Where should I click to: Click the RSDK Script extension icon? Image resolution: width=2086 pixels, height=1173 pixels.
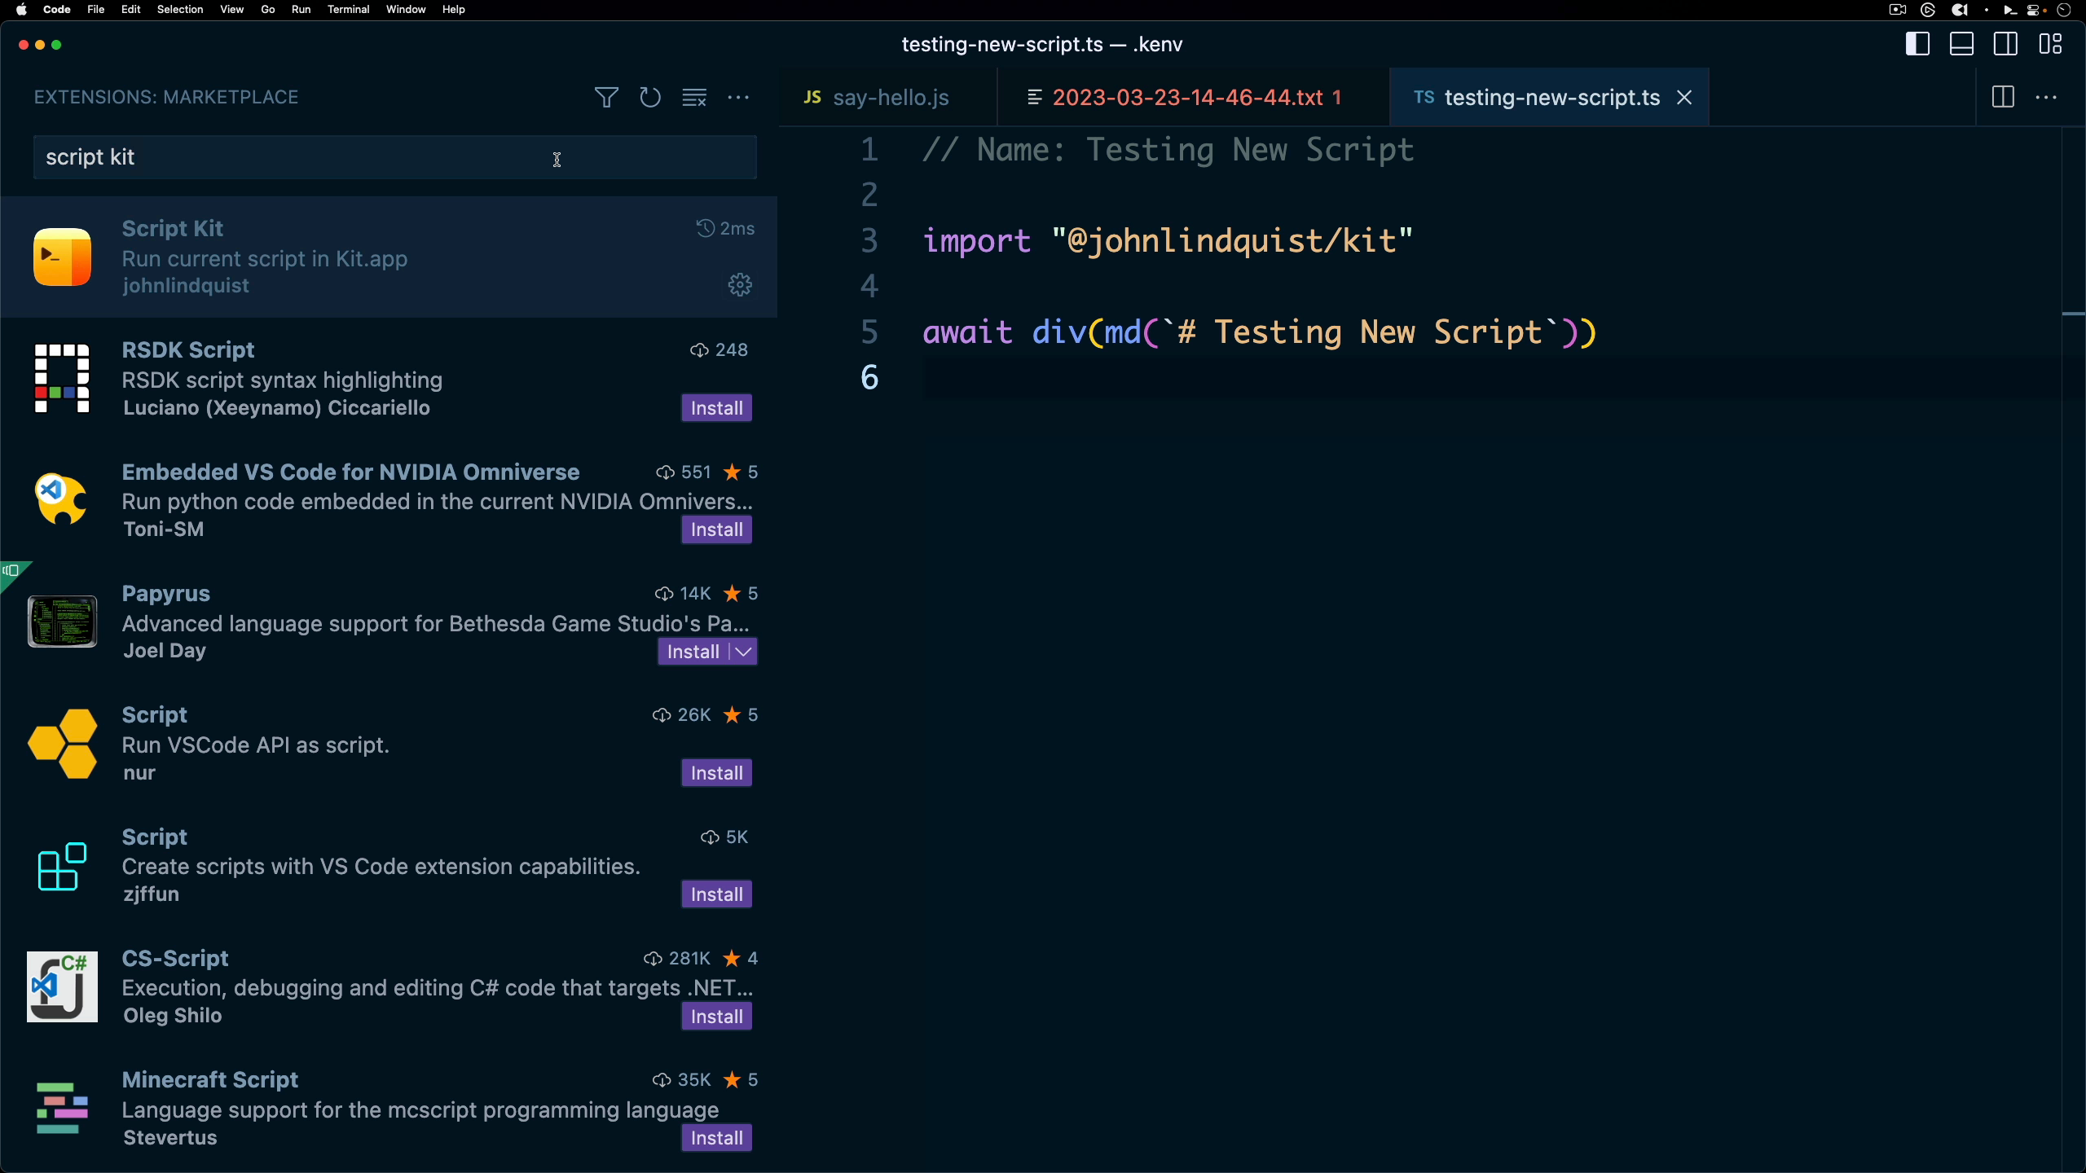[63, 379]
